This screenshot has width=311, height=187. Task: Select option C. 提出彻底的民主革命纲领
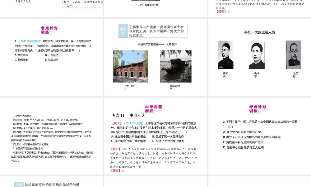(x=128, y=141)
